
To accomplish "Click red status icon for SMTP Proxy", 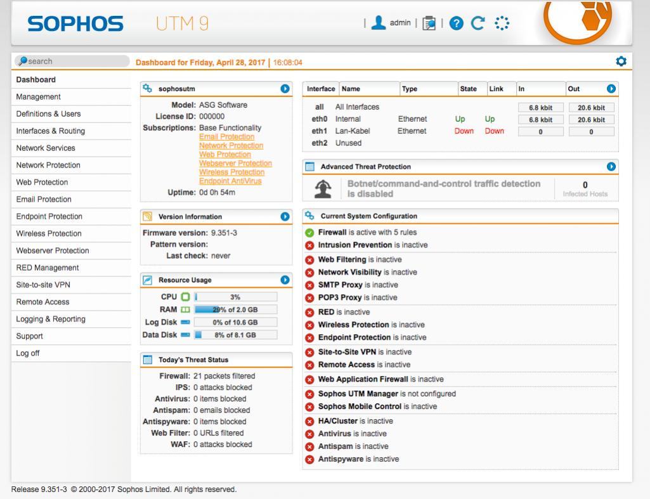I will pos(309,285).
